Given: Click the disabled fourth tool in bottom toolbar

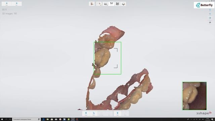Looking at the screenshot, I should point(109,114).
